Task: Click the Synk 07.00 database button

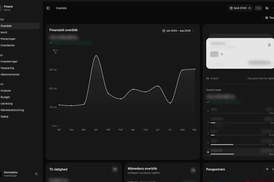Action: (x=240, y=8)
